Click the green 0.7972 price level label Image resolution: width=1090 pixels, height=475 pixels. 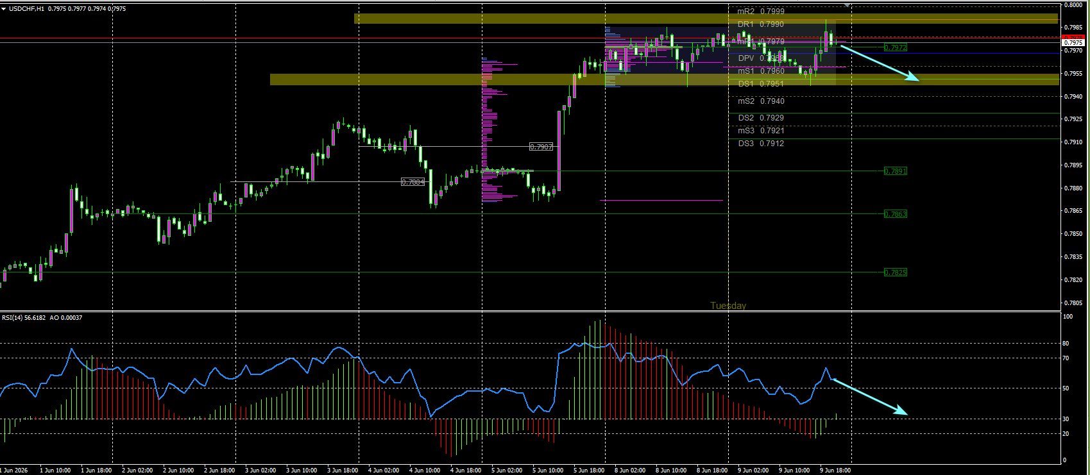coord(895,47)
